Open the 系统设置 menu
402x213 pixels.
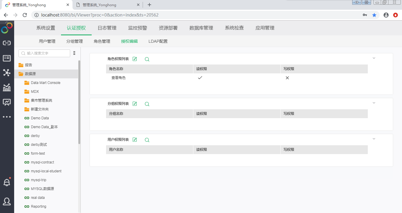pos(46,28)
